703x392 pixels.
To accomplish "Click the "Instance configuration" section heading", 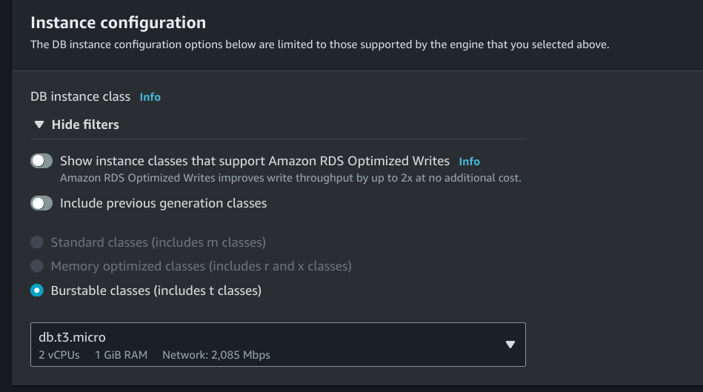I will click(118, 23).
